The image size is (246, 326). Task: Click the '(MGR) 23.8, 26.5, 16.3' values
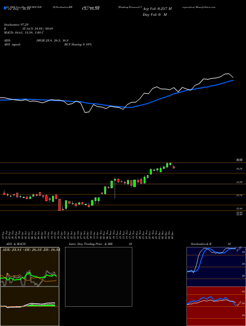[x=52, y=41]
